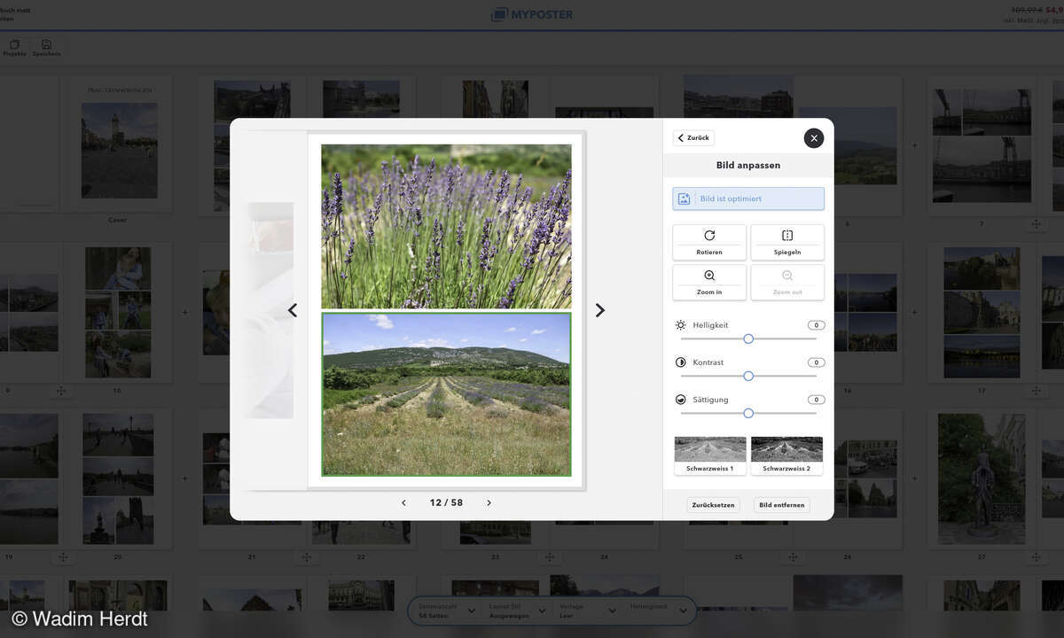Click Zurücksetzen to reset adjustments
This screenshot has height=638, width=1064.
point(711,503)
